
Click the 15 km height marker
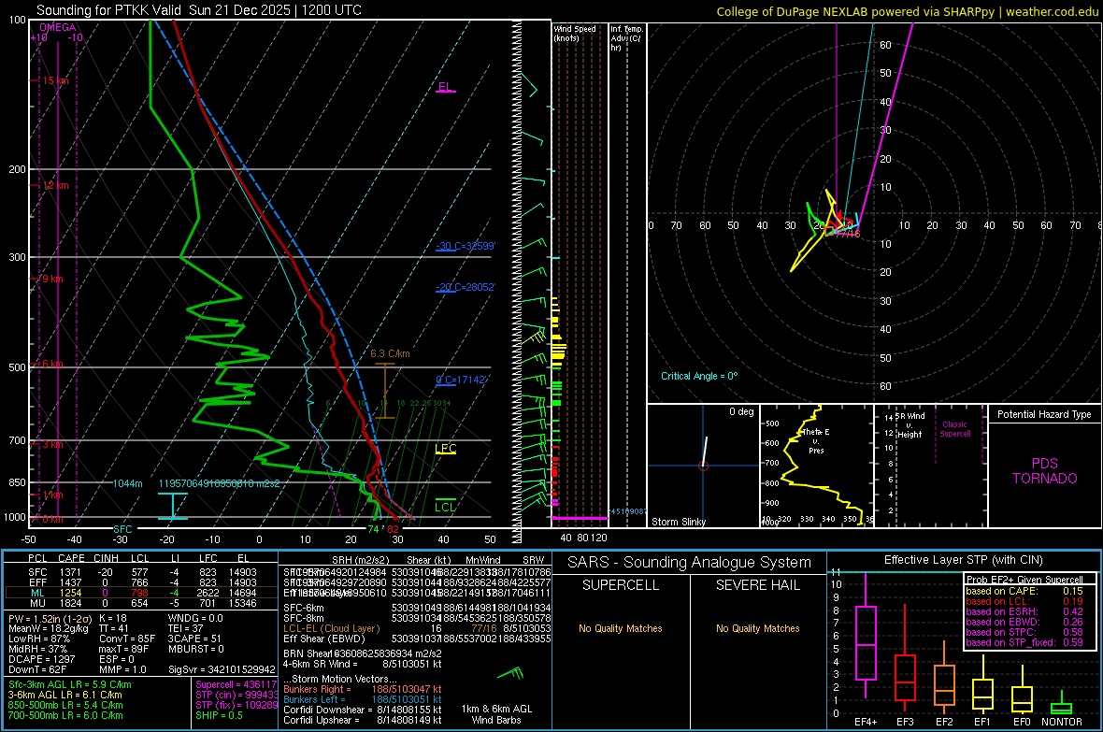(x=55, y=81)
